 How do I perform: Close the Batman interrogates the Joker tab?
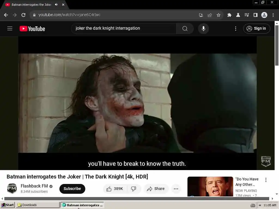[x=63, y=5]
